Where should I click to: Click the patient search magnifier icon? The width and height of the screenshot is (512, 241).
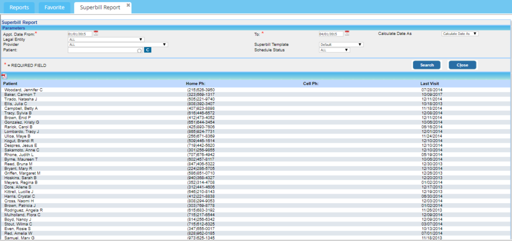tap(139, 50)
